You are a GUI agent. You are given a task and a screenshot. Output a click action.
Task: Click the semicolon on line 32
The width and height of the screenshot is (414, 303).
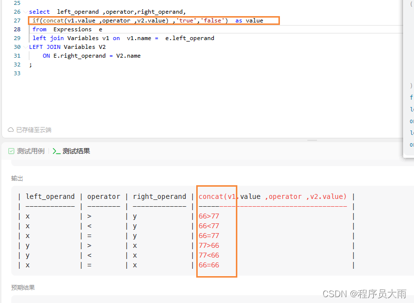click(x=31, y=65)
